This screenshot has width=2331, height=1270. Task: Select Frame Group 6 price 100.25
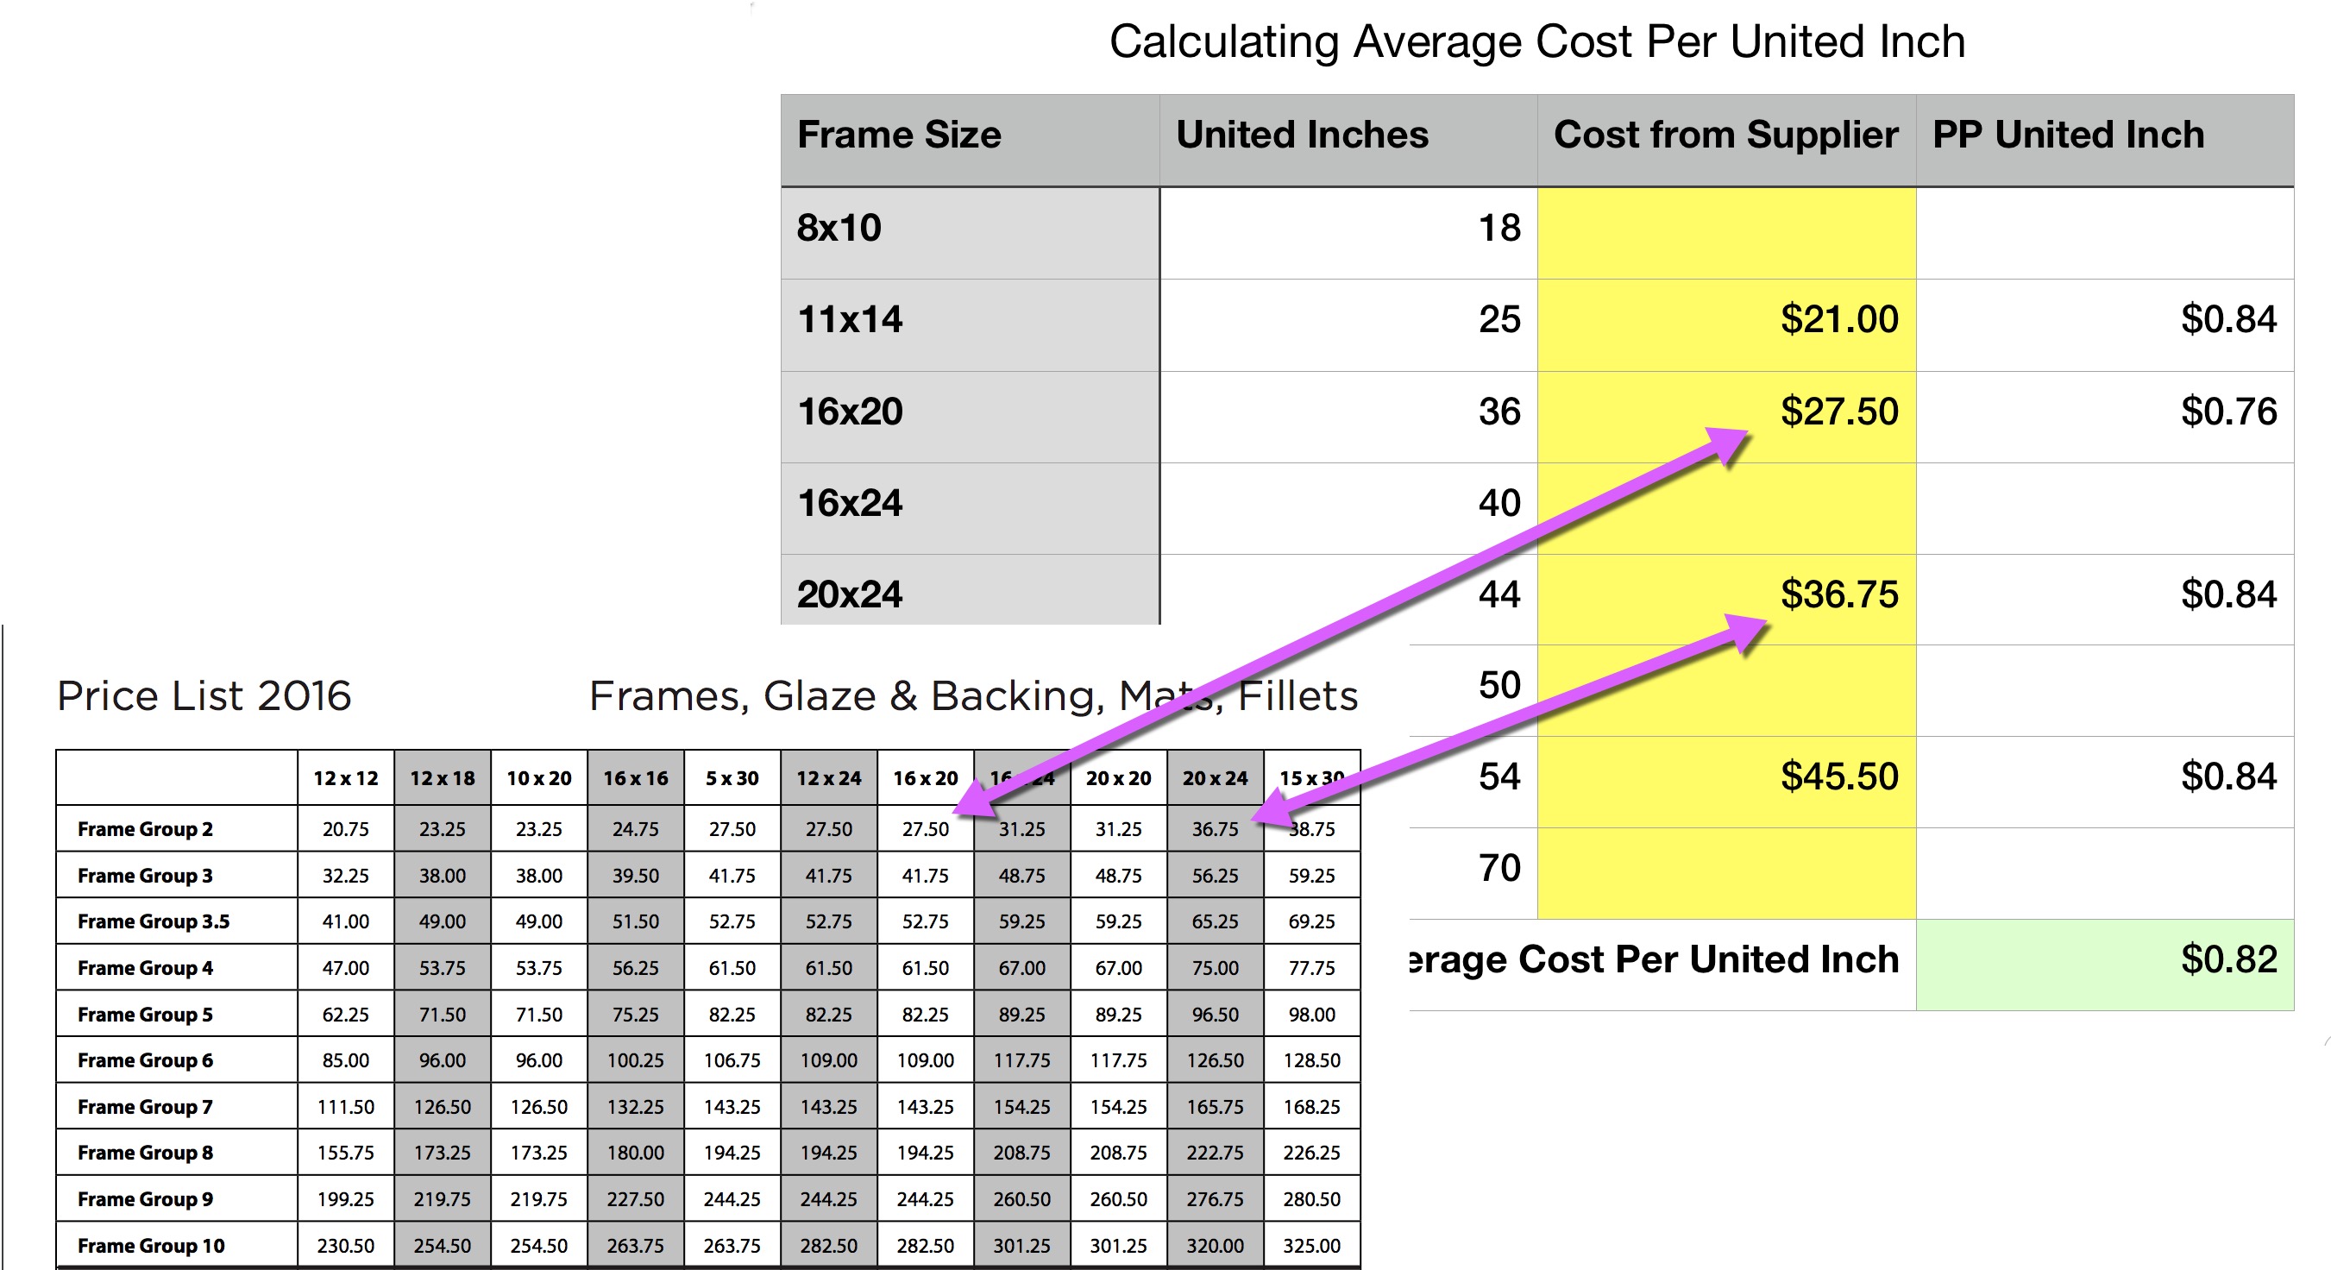pyautogui.click(x=635, y=1060)
